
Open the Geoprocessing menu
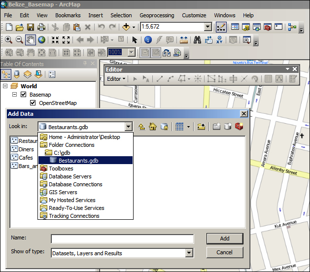[157, 15]
